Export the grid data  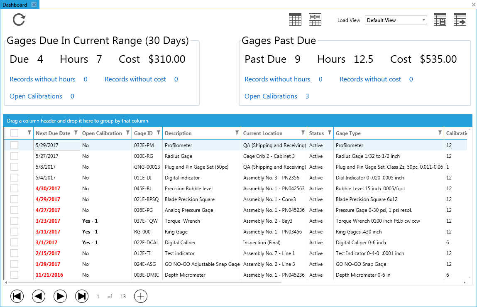(x=460, y=19)
